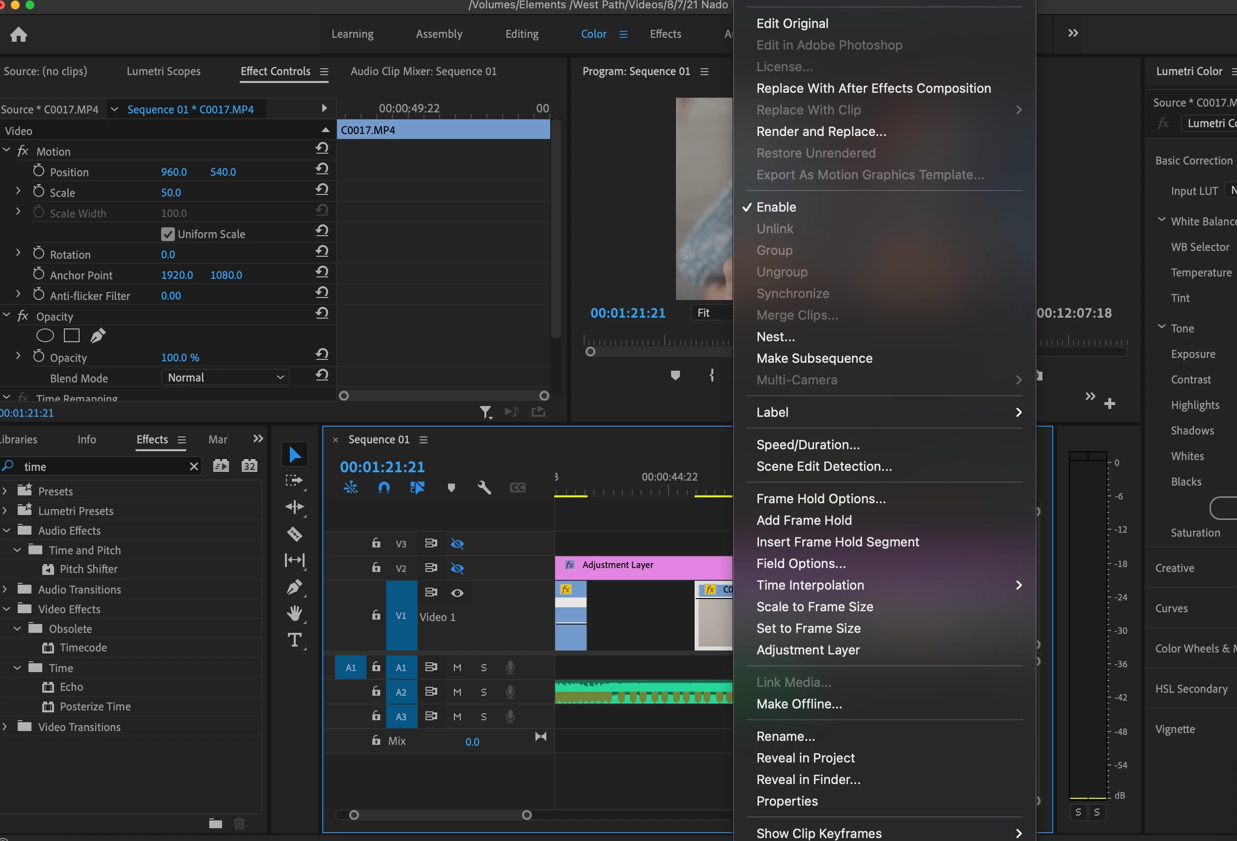The image size is (1237, 841).
Task: Reset the Position parameter
Action: point(321,169)
